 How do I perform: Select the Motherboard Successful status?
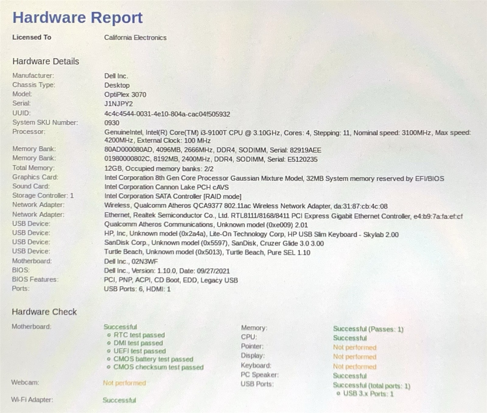click(120, 327)
